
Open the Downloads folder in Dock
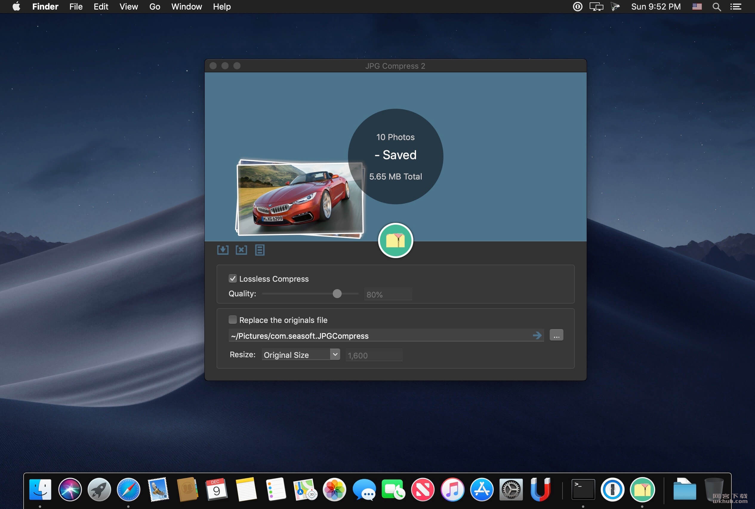[684, 489]
